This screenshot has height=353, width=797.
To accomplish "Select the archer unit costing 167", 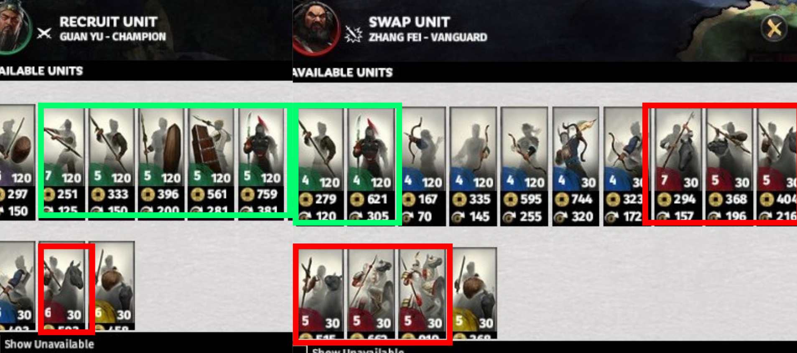I will coord(423,166).
